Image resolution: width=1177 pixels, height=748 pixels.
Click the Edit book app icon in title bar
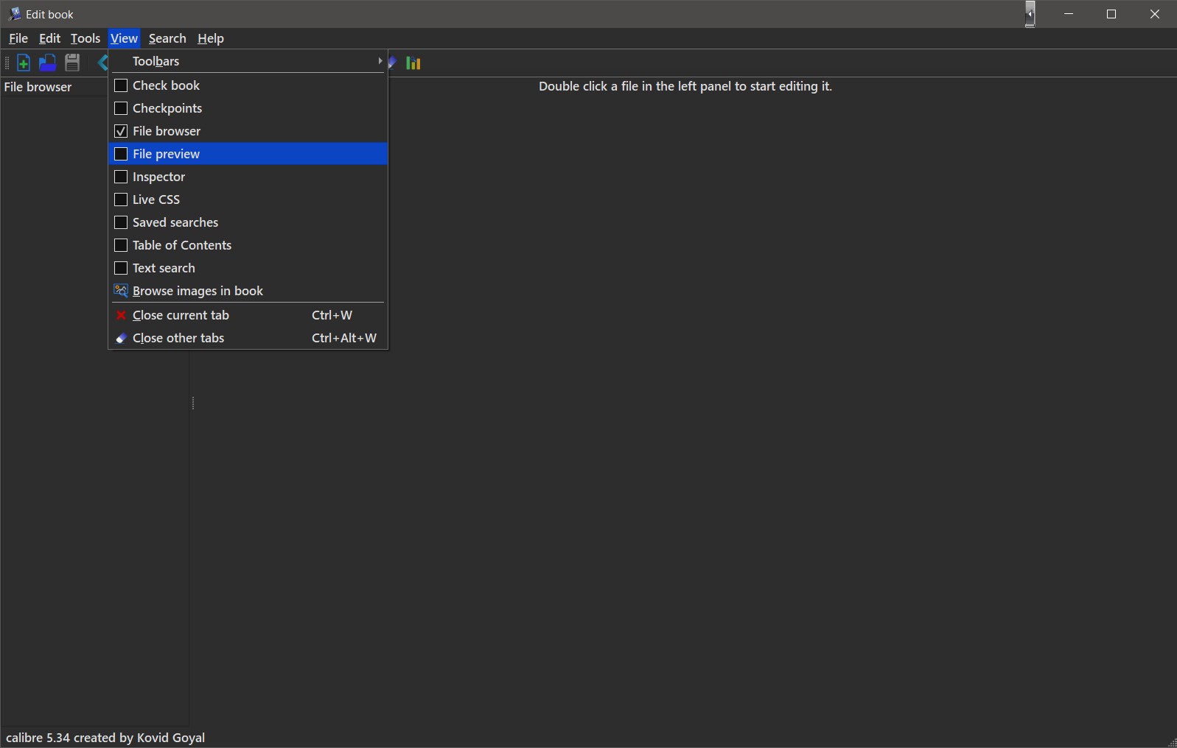point(14,14)
